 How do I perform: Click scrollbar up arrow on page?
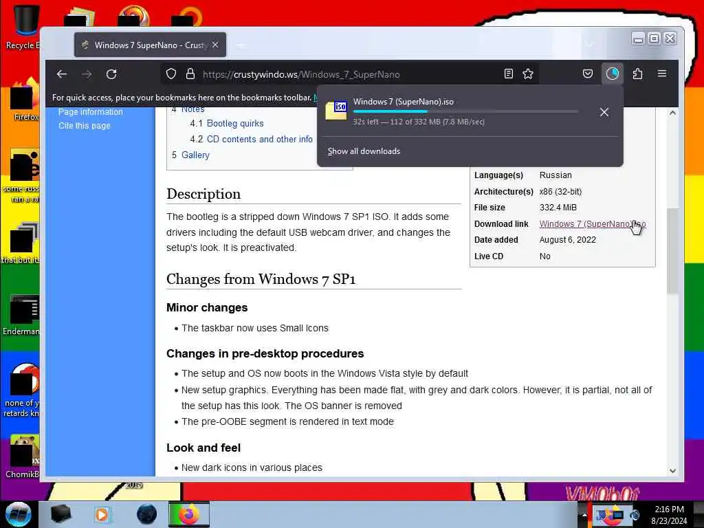[672, 113]
